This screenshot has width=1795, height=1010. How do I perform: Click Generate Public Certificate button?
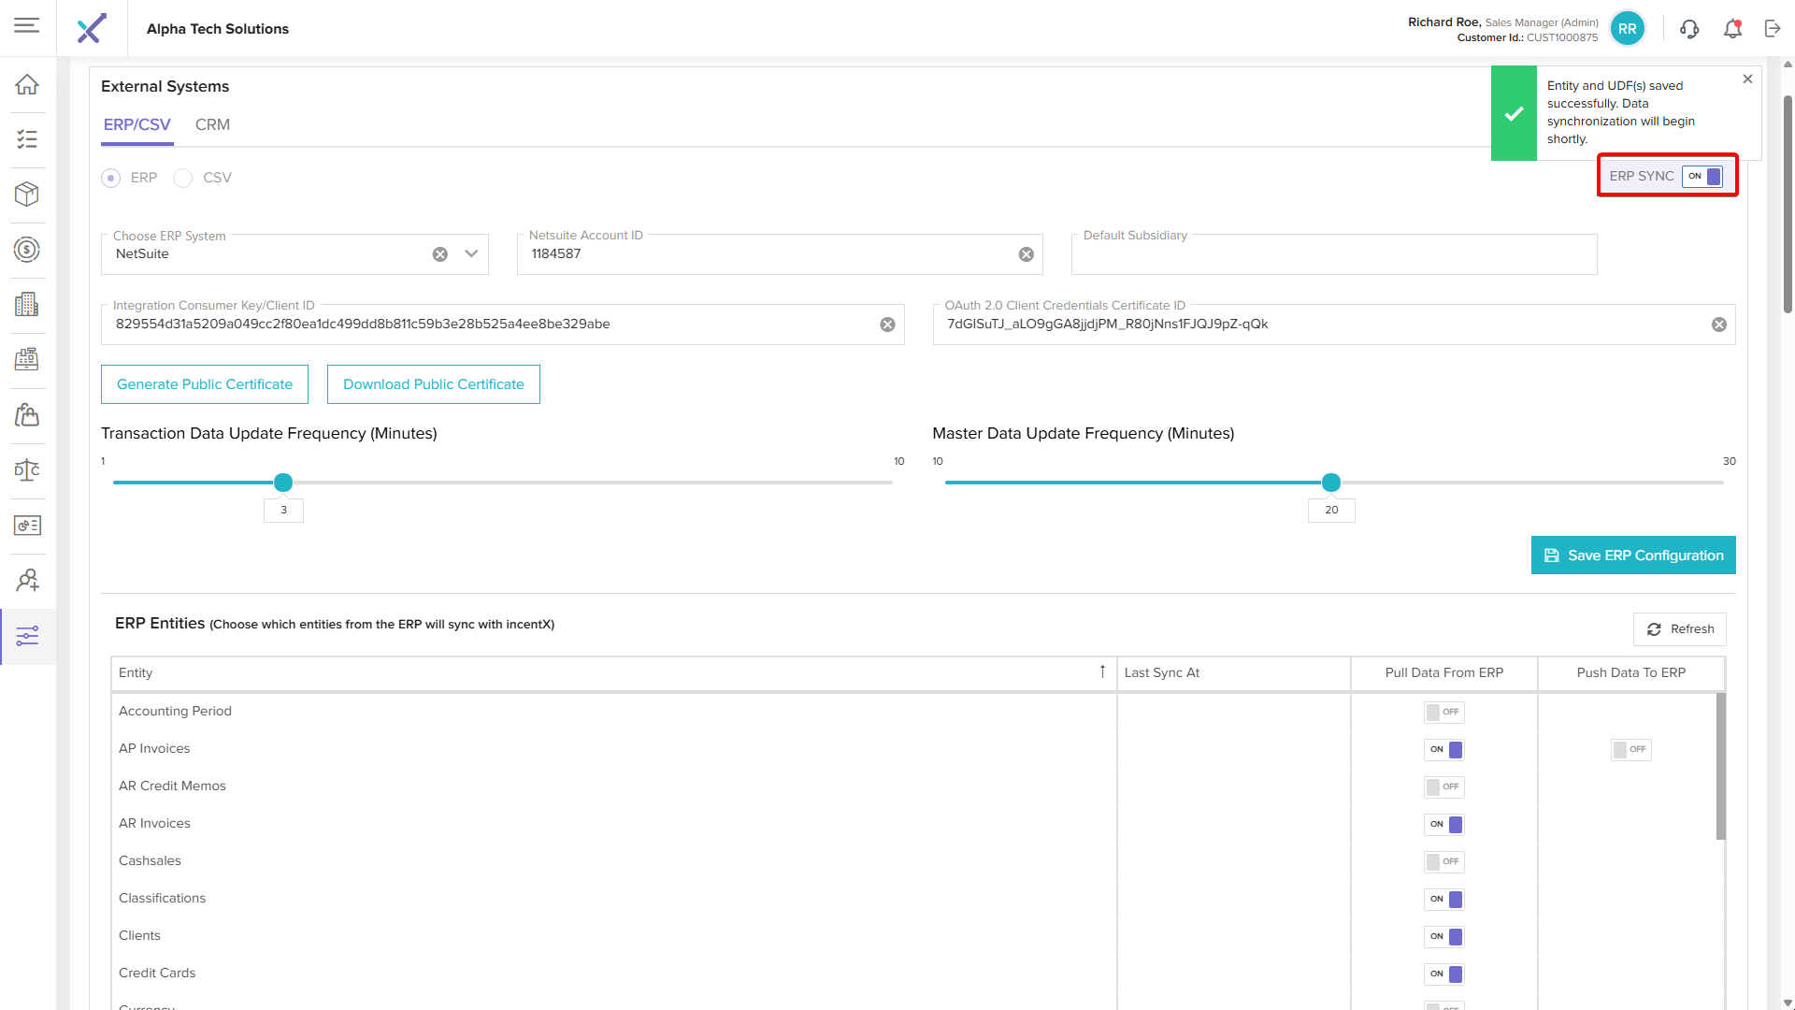pos(205,384)
